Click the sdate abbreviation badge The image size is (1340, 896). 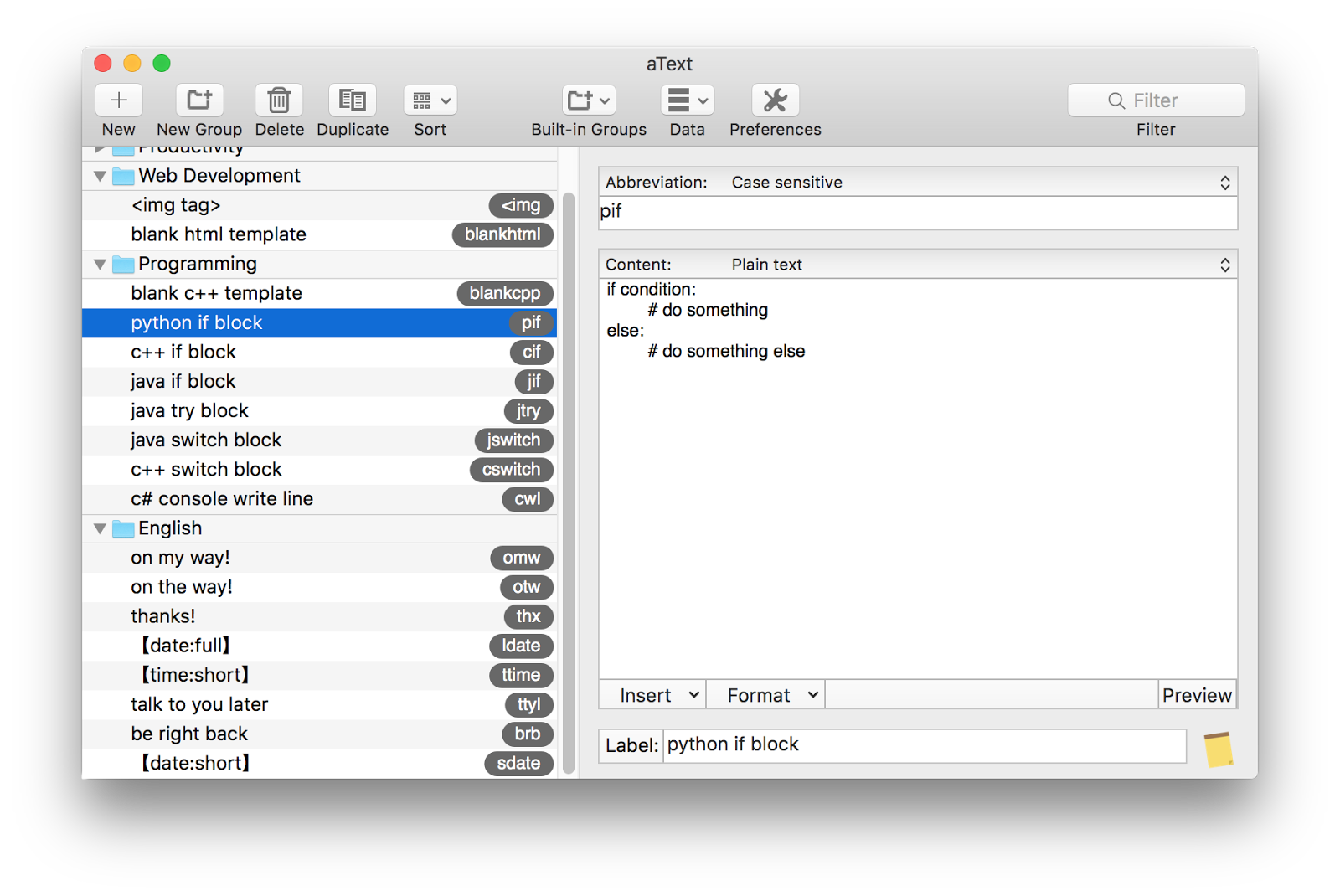point(518,764)
